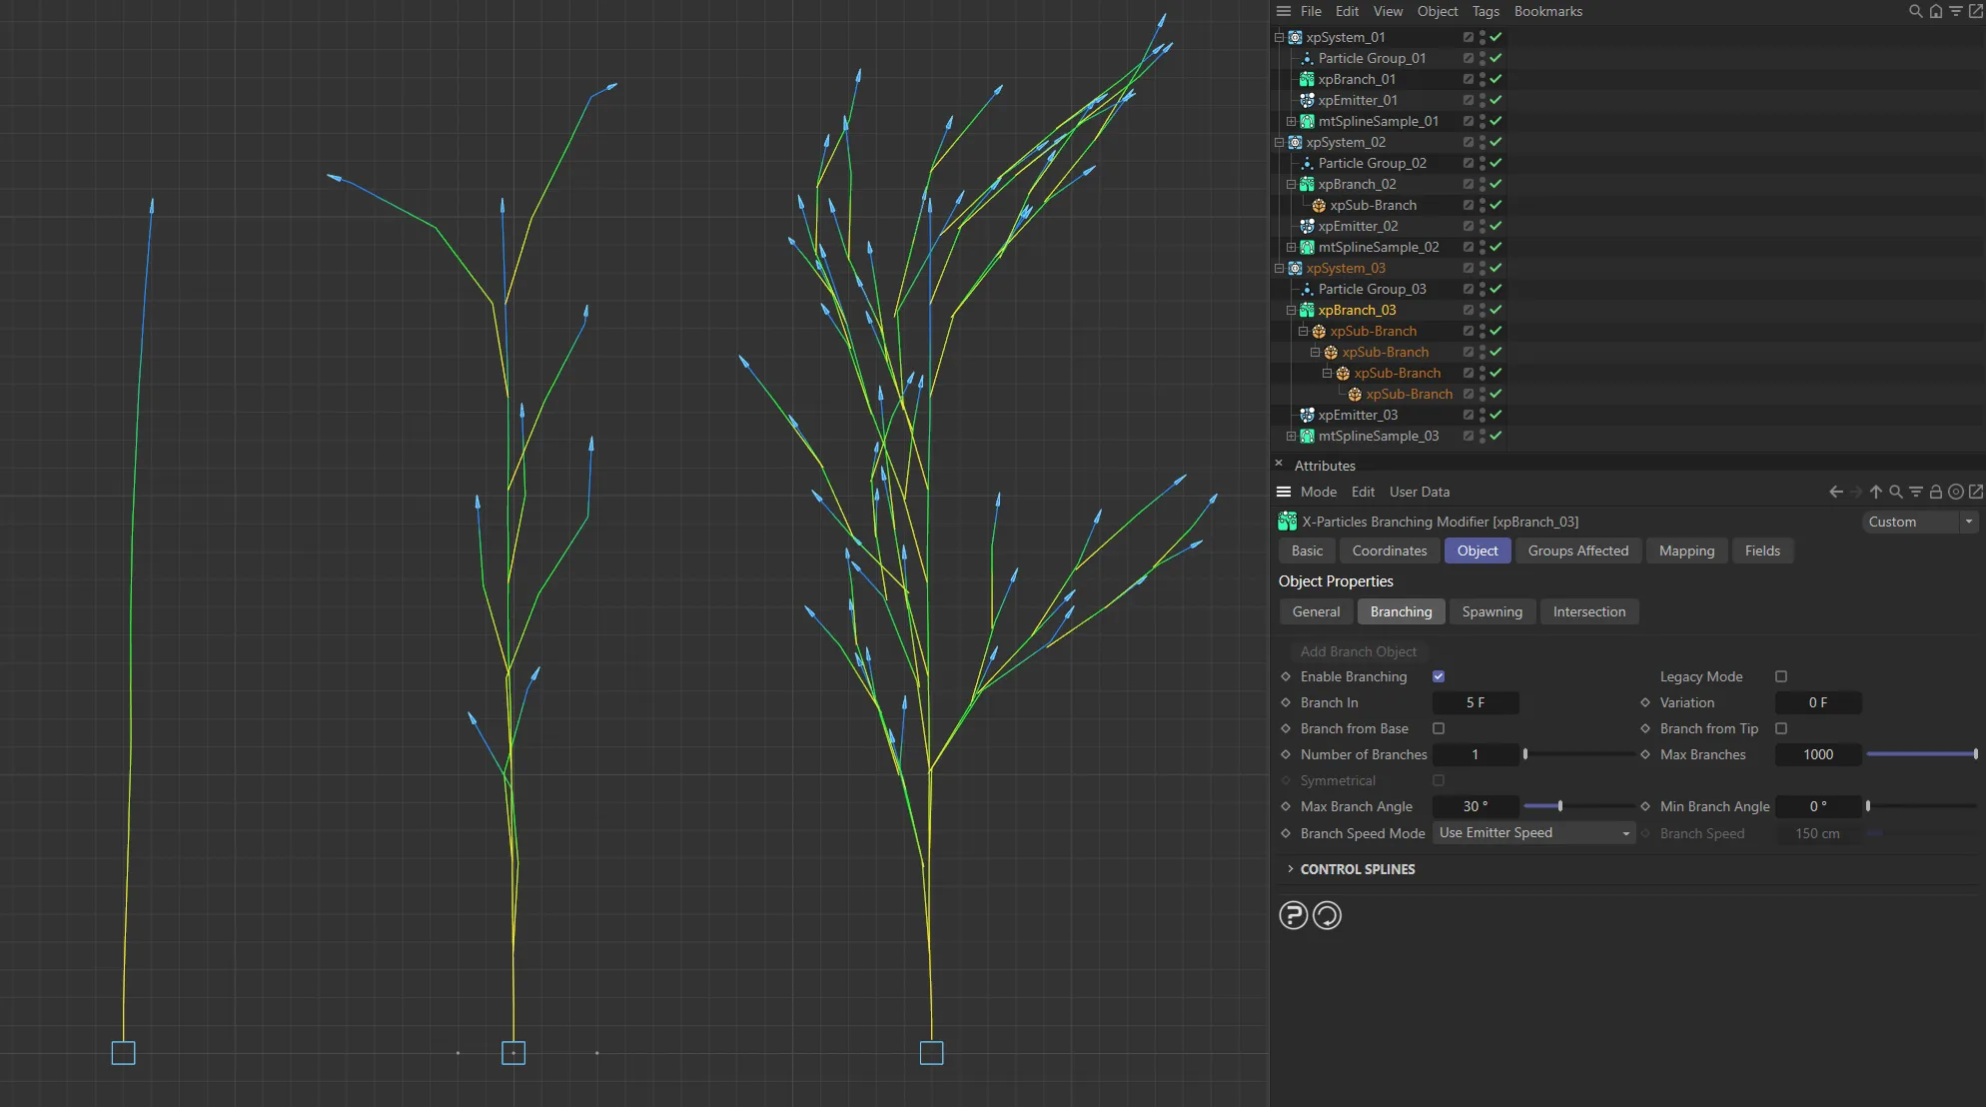Image resolution: width=1986 pixels, height=1107 pixels.
Task: Expand the CONTROL SPLINES section
Action: point(1291,869)
